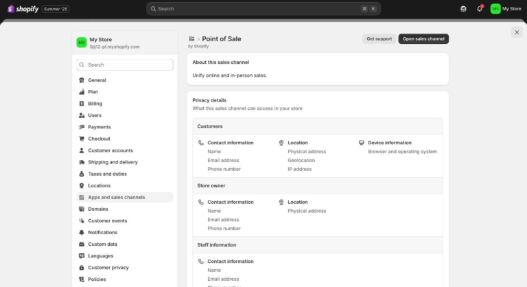Open Payments settings
The width and height of the screenshot is (527, 287).
[x=99, y=127]
